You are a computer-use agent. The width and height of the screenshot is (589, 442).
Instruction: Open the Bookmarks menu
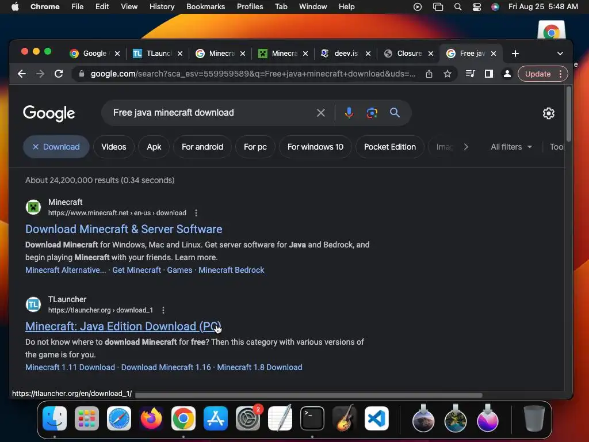coord(206,7)
